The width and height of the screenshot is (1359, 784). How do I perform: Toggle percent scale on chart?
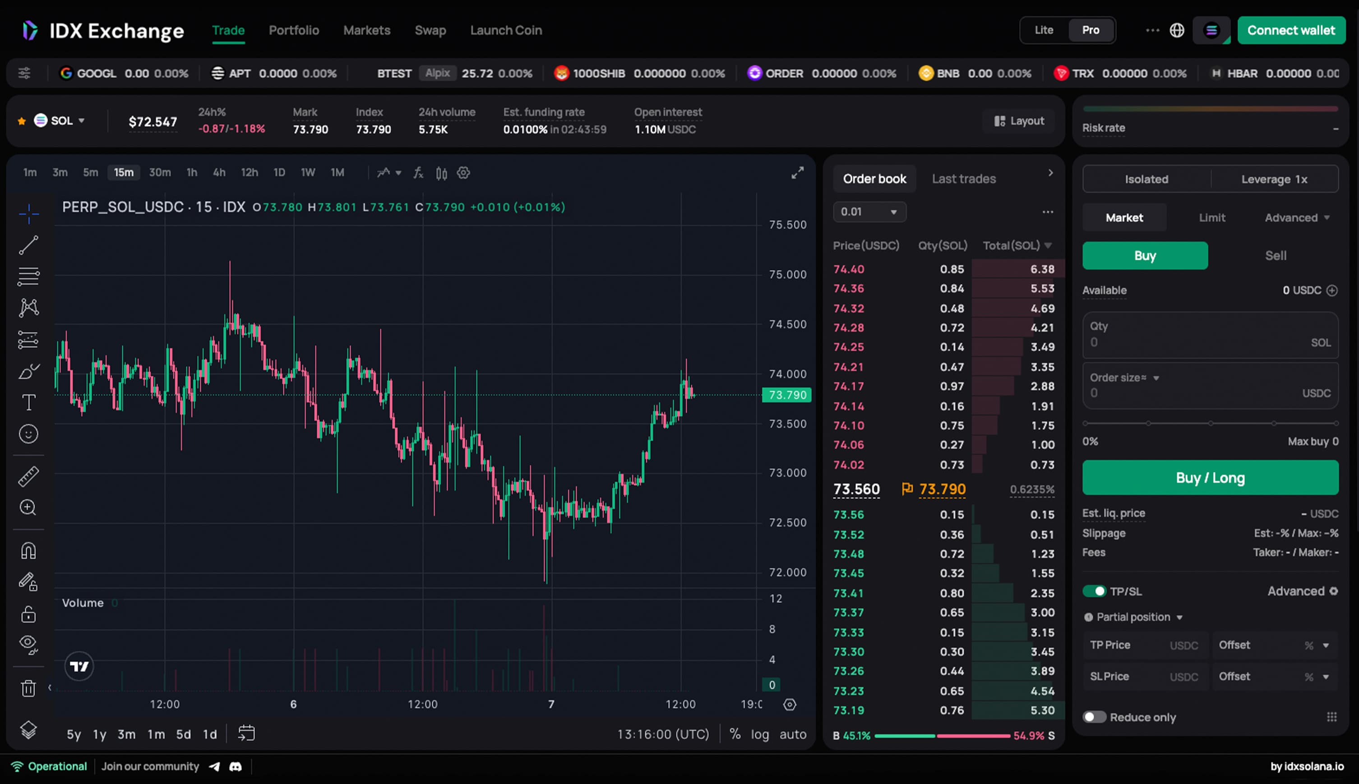tap(735, 734)
